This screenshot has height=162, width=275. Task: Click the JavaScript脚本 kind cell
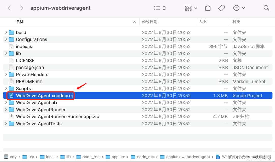coord(249,46)
